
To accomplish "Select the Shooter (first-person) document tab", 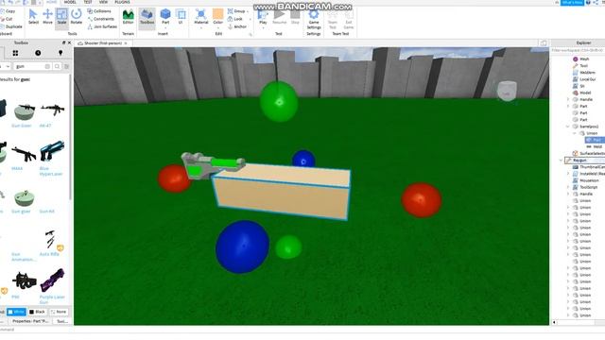I will tap(102, 43).
